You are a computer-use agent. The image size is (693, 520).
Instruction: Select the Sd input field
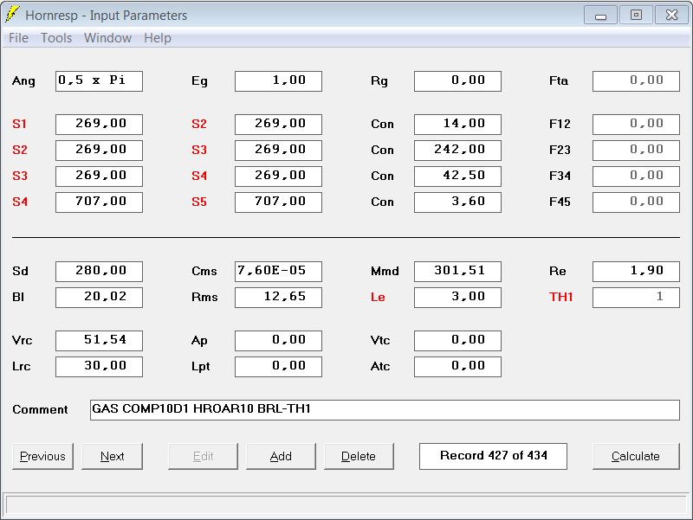pos(99,271)
